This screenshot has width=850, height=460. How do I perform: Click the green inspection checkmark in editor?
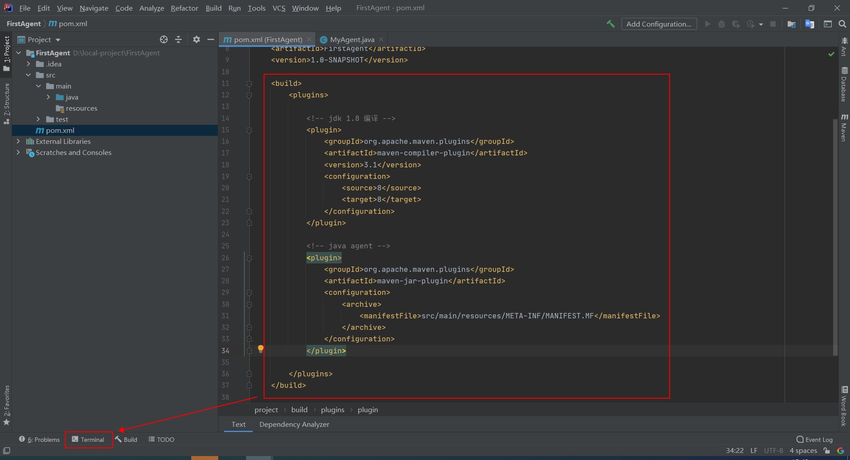click(831, 54)
